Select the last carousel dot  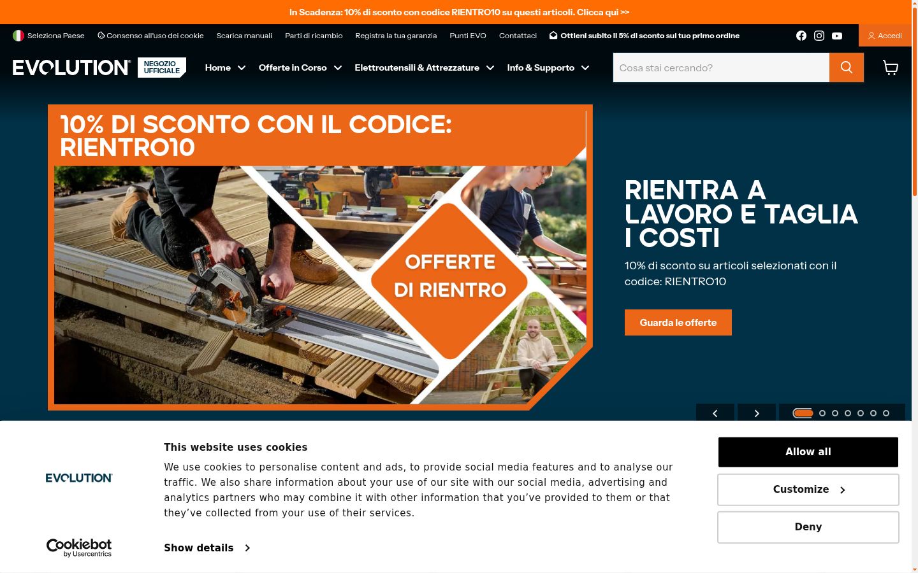coord(886,413)
